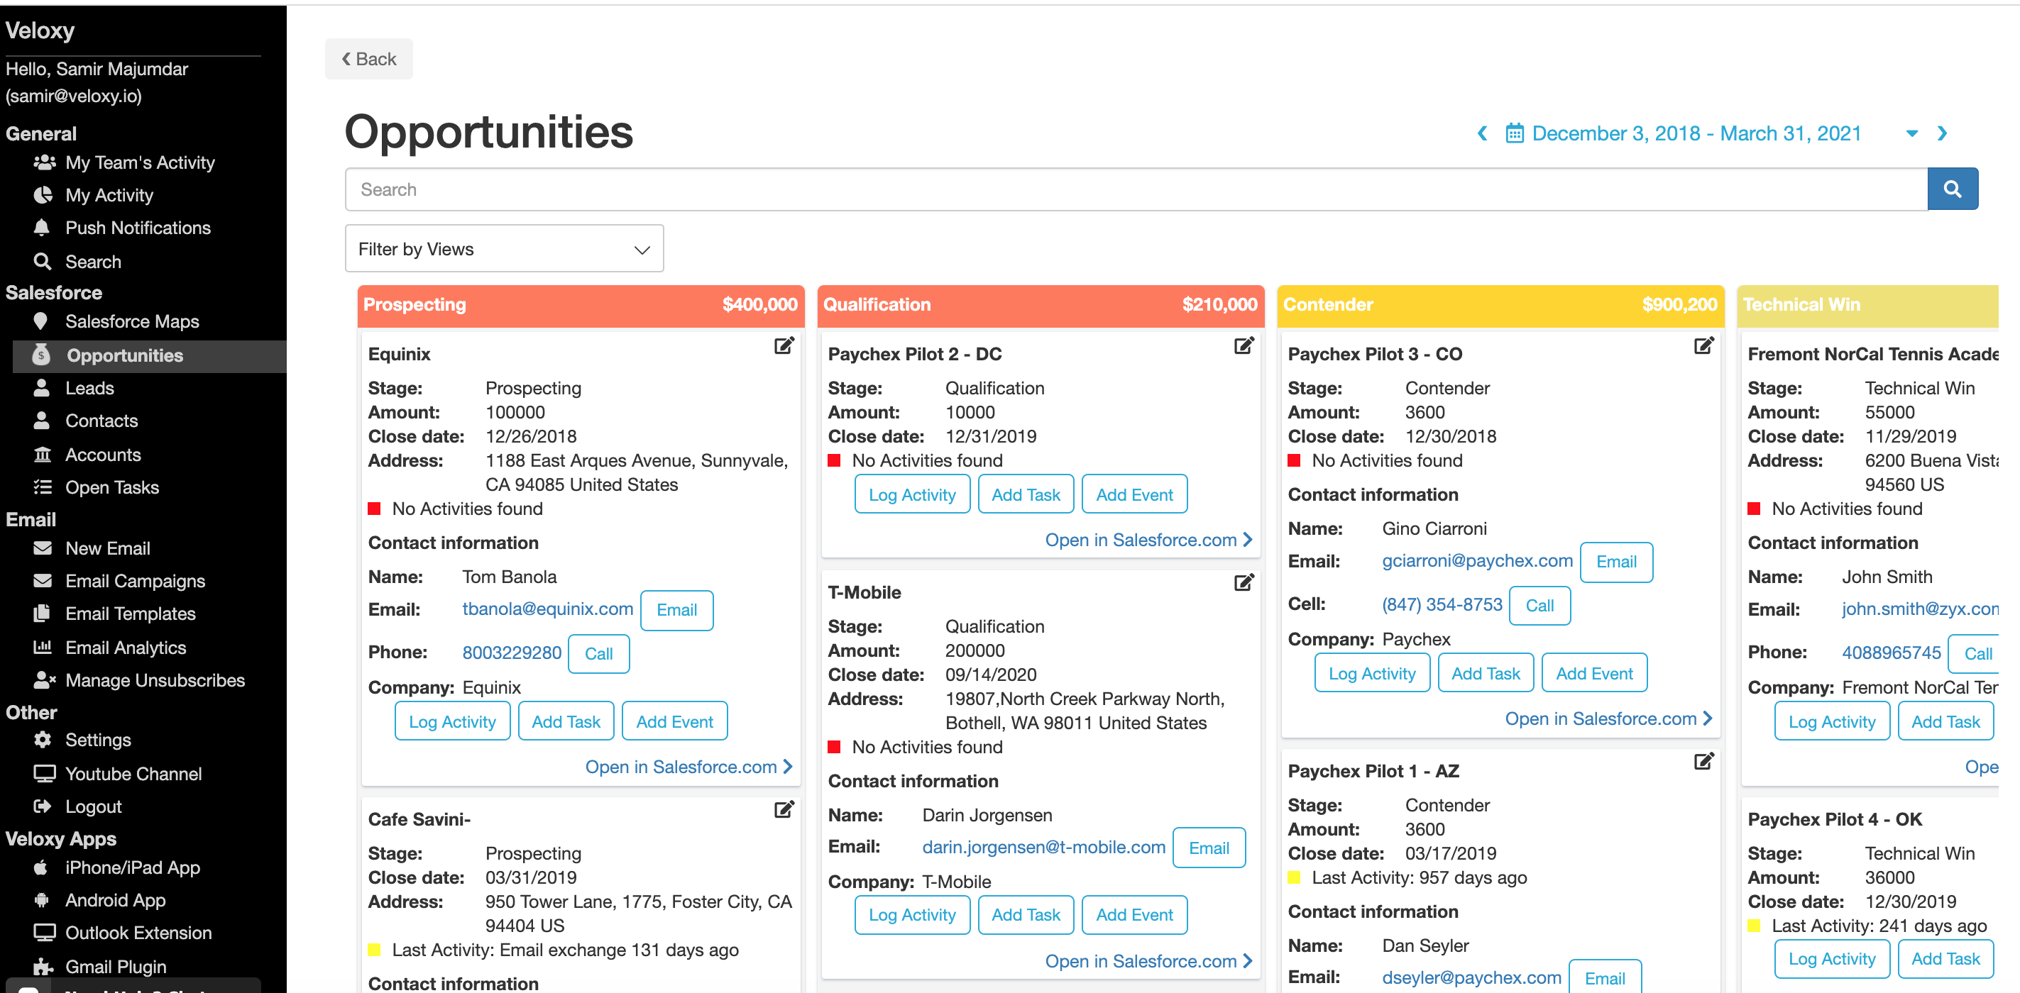Image resolution: width=2020 pixels, height=993 pixels.
Task: Advance to next date range chevron
Action: click(1943, 133)
